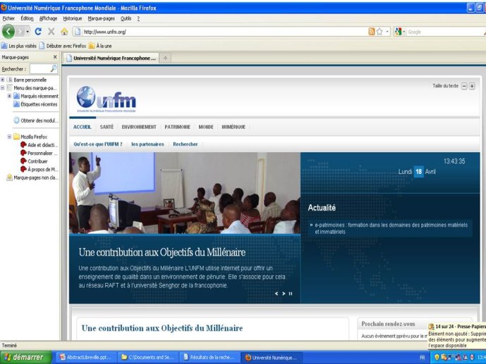The height and width of the screenshot is (364, 486).
Task: Open a new tab with plus button
Action: pyautogui.click(x=166, y=58)
